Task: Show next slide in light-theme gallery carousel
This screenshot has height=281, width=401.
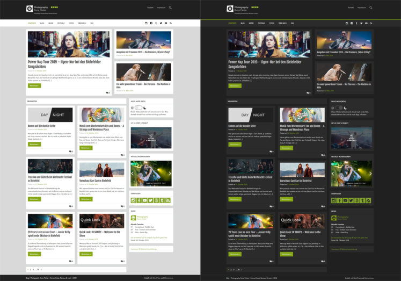Action: (x=170, y=173)
